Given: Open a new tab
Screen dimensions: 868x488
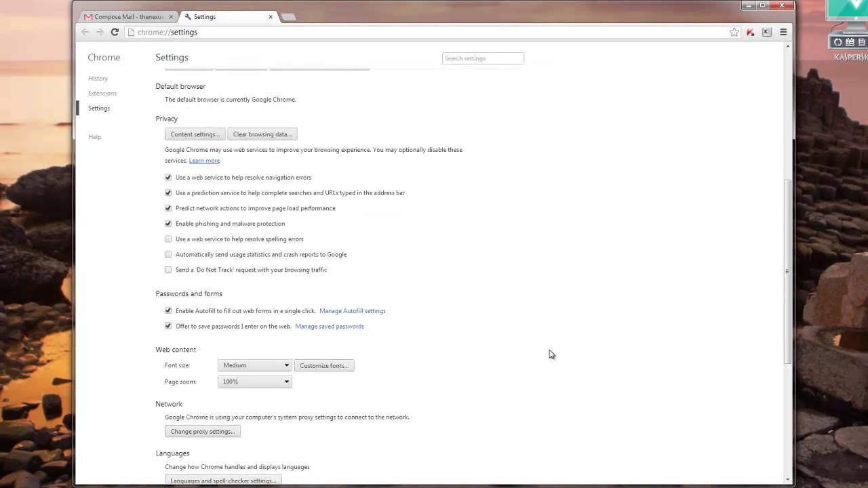Looking at the screenshot, I should (288, 16).
